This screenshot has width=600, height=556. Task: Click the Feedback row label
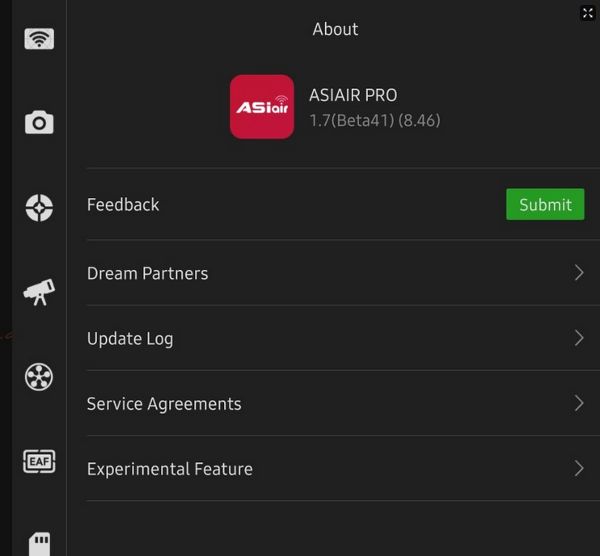point(123,204)
